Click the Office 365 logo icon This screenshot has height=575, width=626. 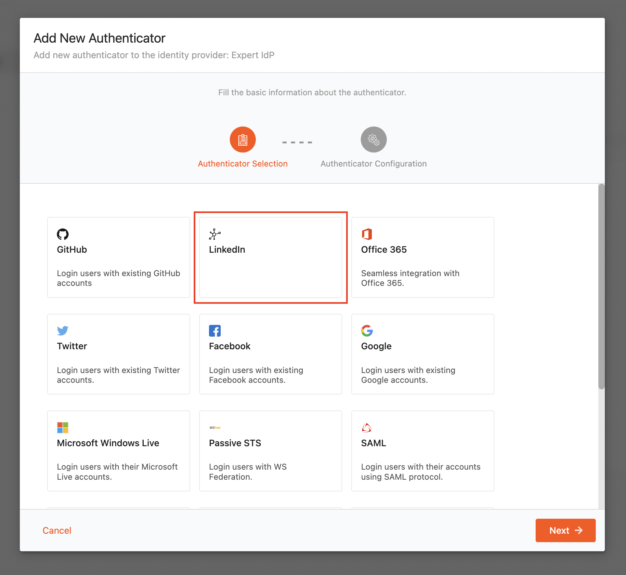tap(367, 234)
